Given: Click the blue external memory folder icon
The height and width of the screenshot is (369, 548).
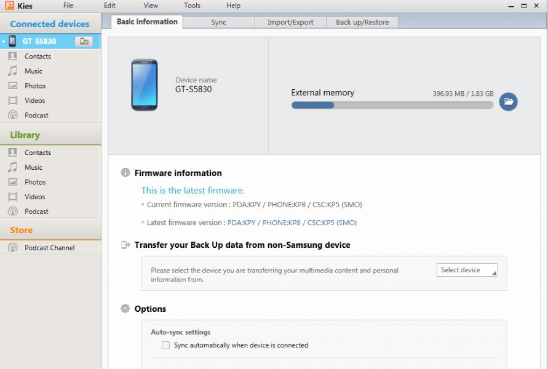Looking at the screenshot, I should click(508, 101).
